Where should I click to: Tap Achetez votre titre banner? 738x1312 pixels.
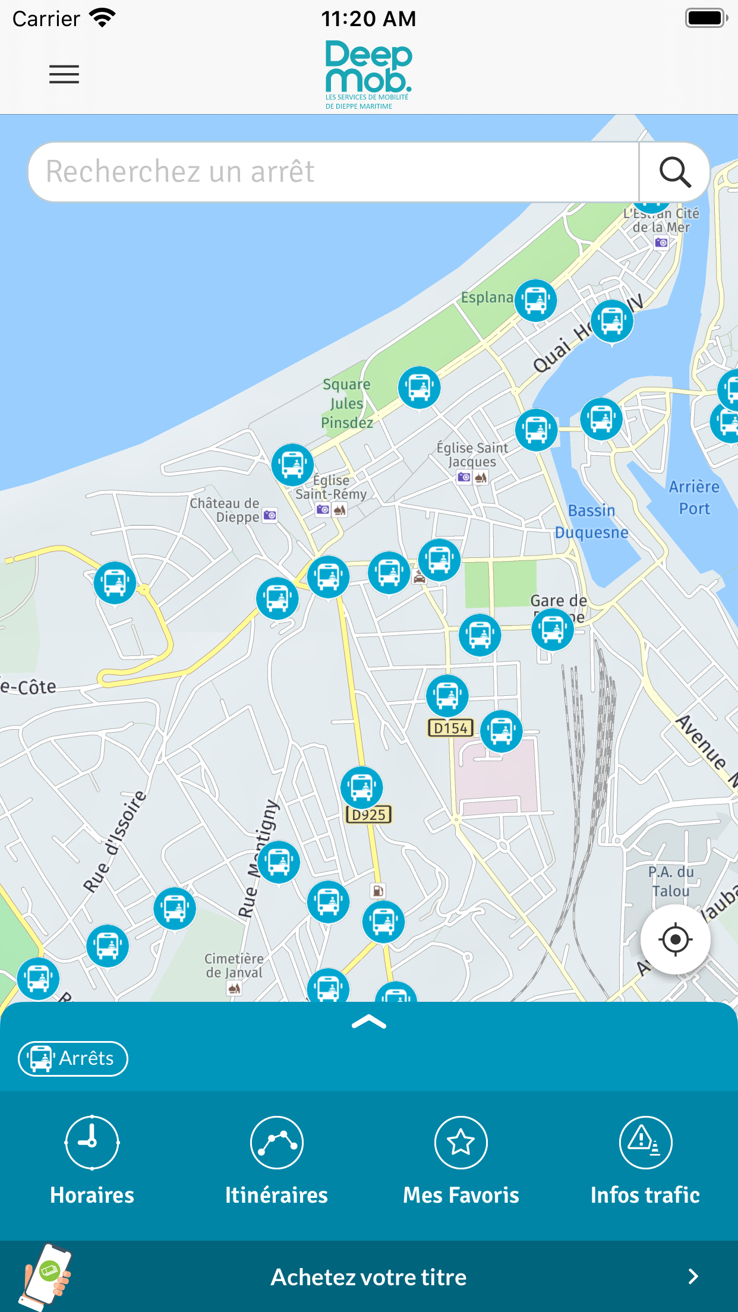point(369,1276)
